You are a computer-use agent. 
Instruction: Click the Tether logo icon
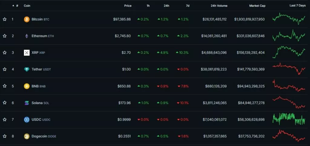coord(27,69)
